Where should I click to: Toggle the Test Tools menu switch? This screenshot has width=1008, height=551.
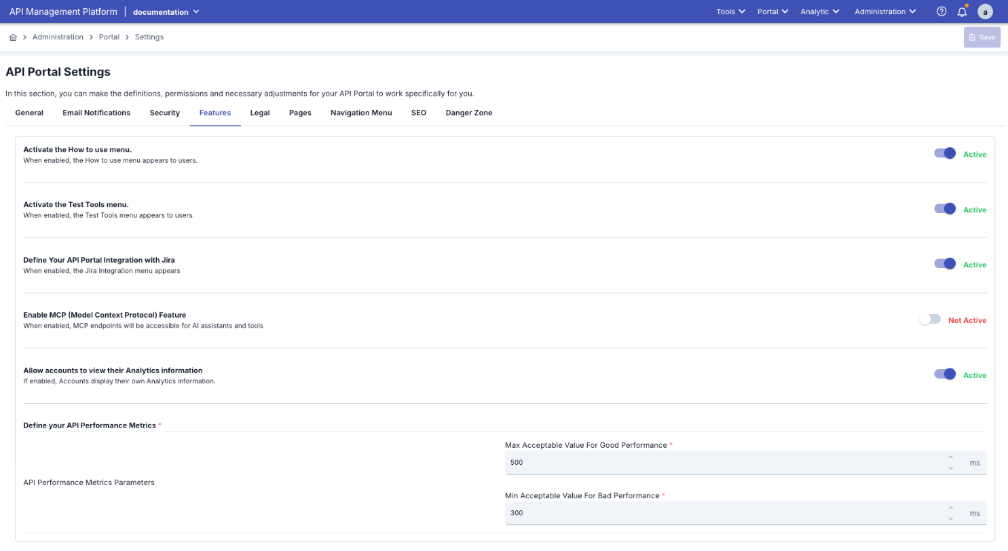[945, 209]
